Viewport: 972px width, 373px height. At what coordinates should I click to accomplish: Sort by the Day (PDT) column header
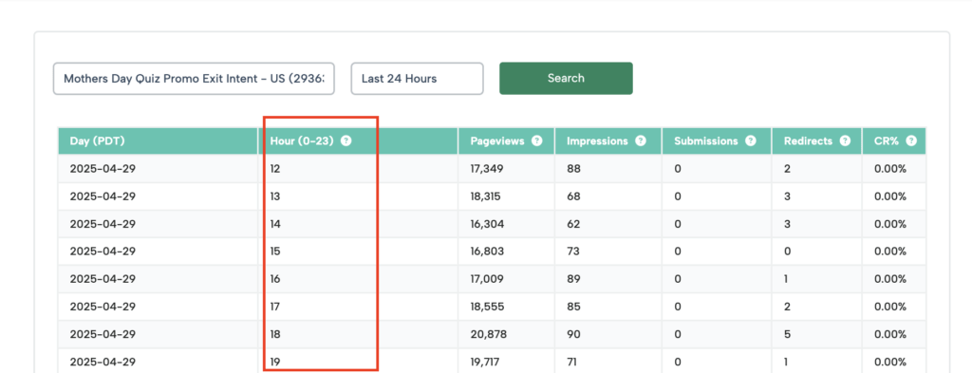[x=98, y=141]
